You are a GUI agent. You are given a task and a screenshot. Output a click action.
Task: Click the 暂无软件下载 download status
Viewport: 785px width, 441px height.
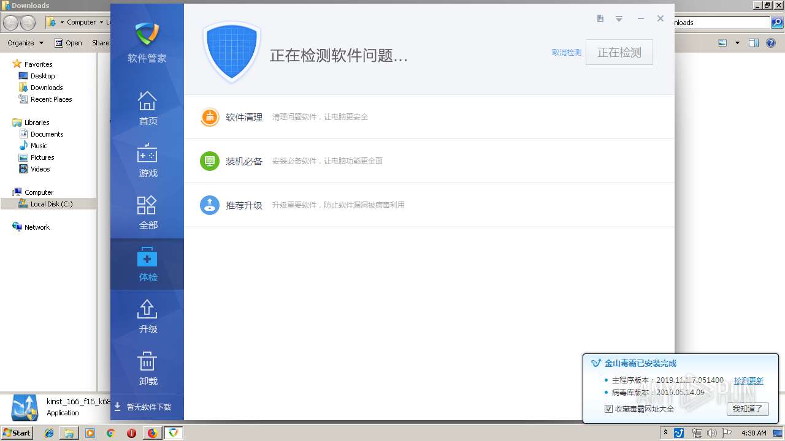click(143, 407)
